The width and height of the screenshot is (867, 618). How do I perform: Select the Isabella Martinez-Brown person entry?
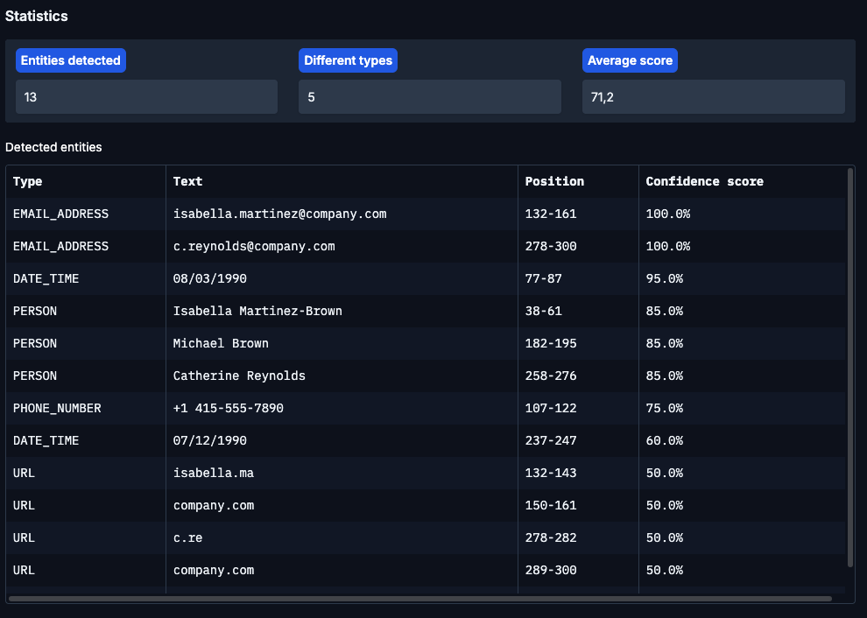tap(257, 311)
